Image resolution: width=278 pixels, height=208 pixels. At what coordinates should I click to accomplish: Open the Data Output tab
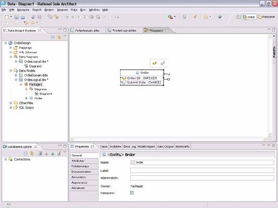[x=165, y=146]
